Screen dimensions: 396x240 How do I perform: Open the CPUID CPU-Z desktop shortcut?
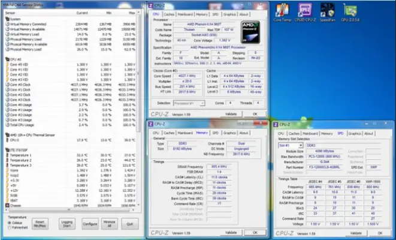(306, 12)
